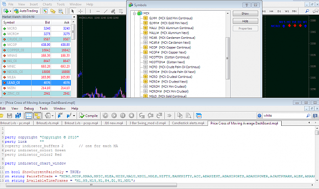Image resolution: width=319 pixels, height=189 pixels.
Task: Switch chart to D1 timeframe
Action: (279, 11)
